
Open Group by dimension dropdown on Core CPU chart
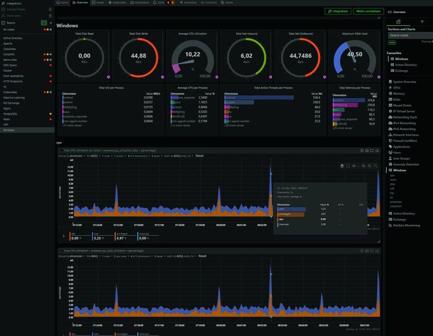pyautogui.click(x=72, y=256)
